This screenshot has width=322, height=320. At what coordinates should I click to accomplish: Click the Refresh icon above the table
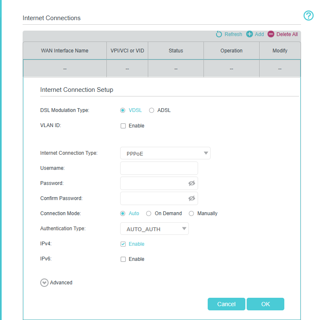(219, 34)
